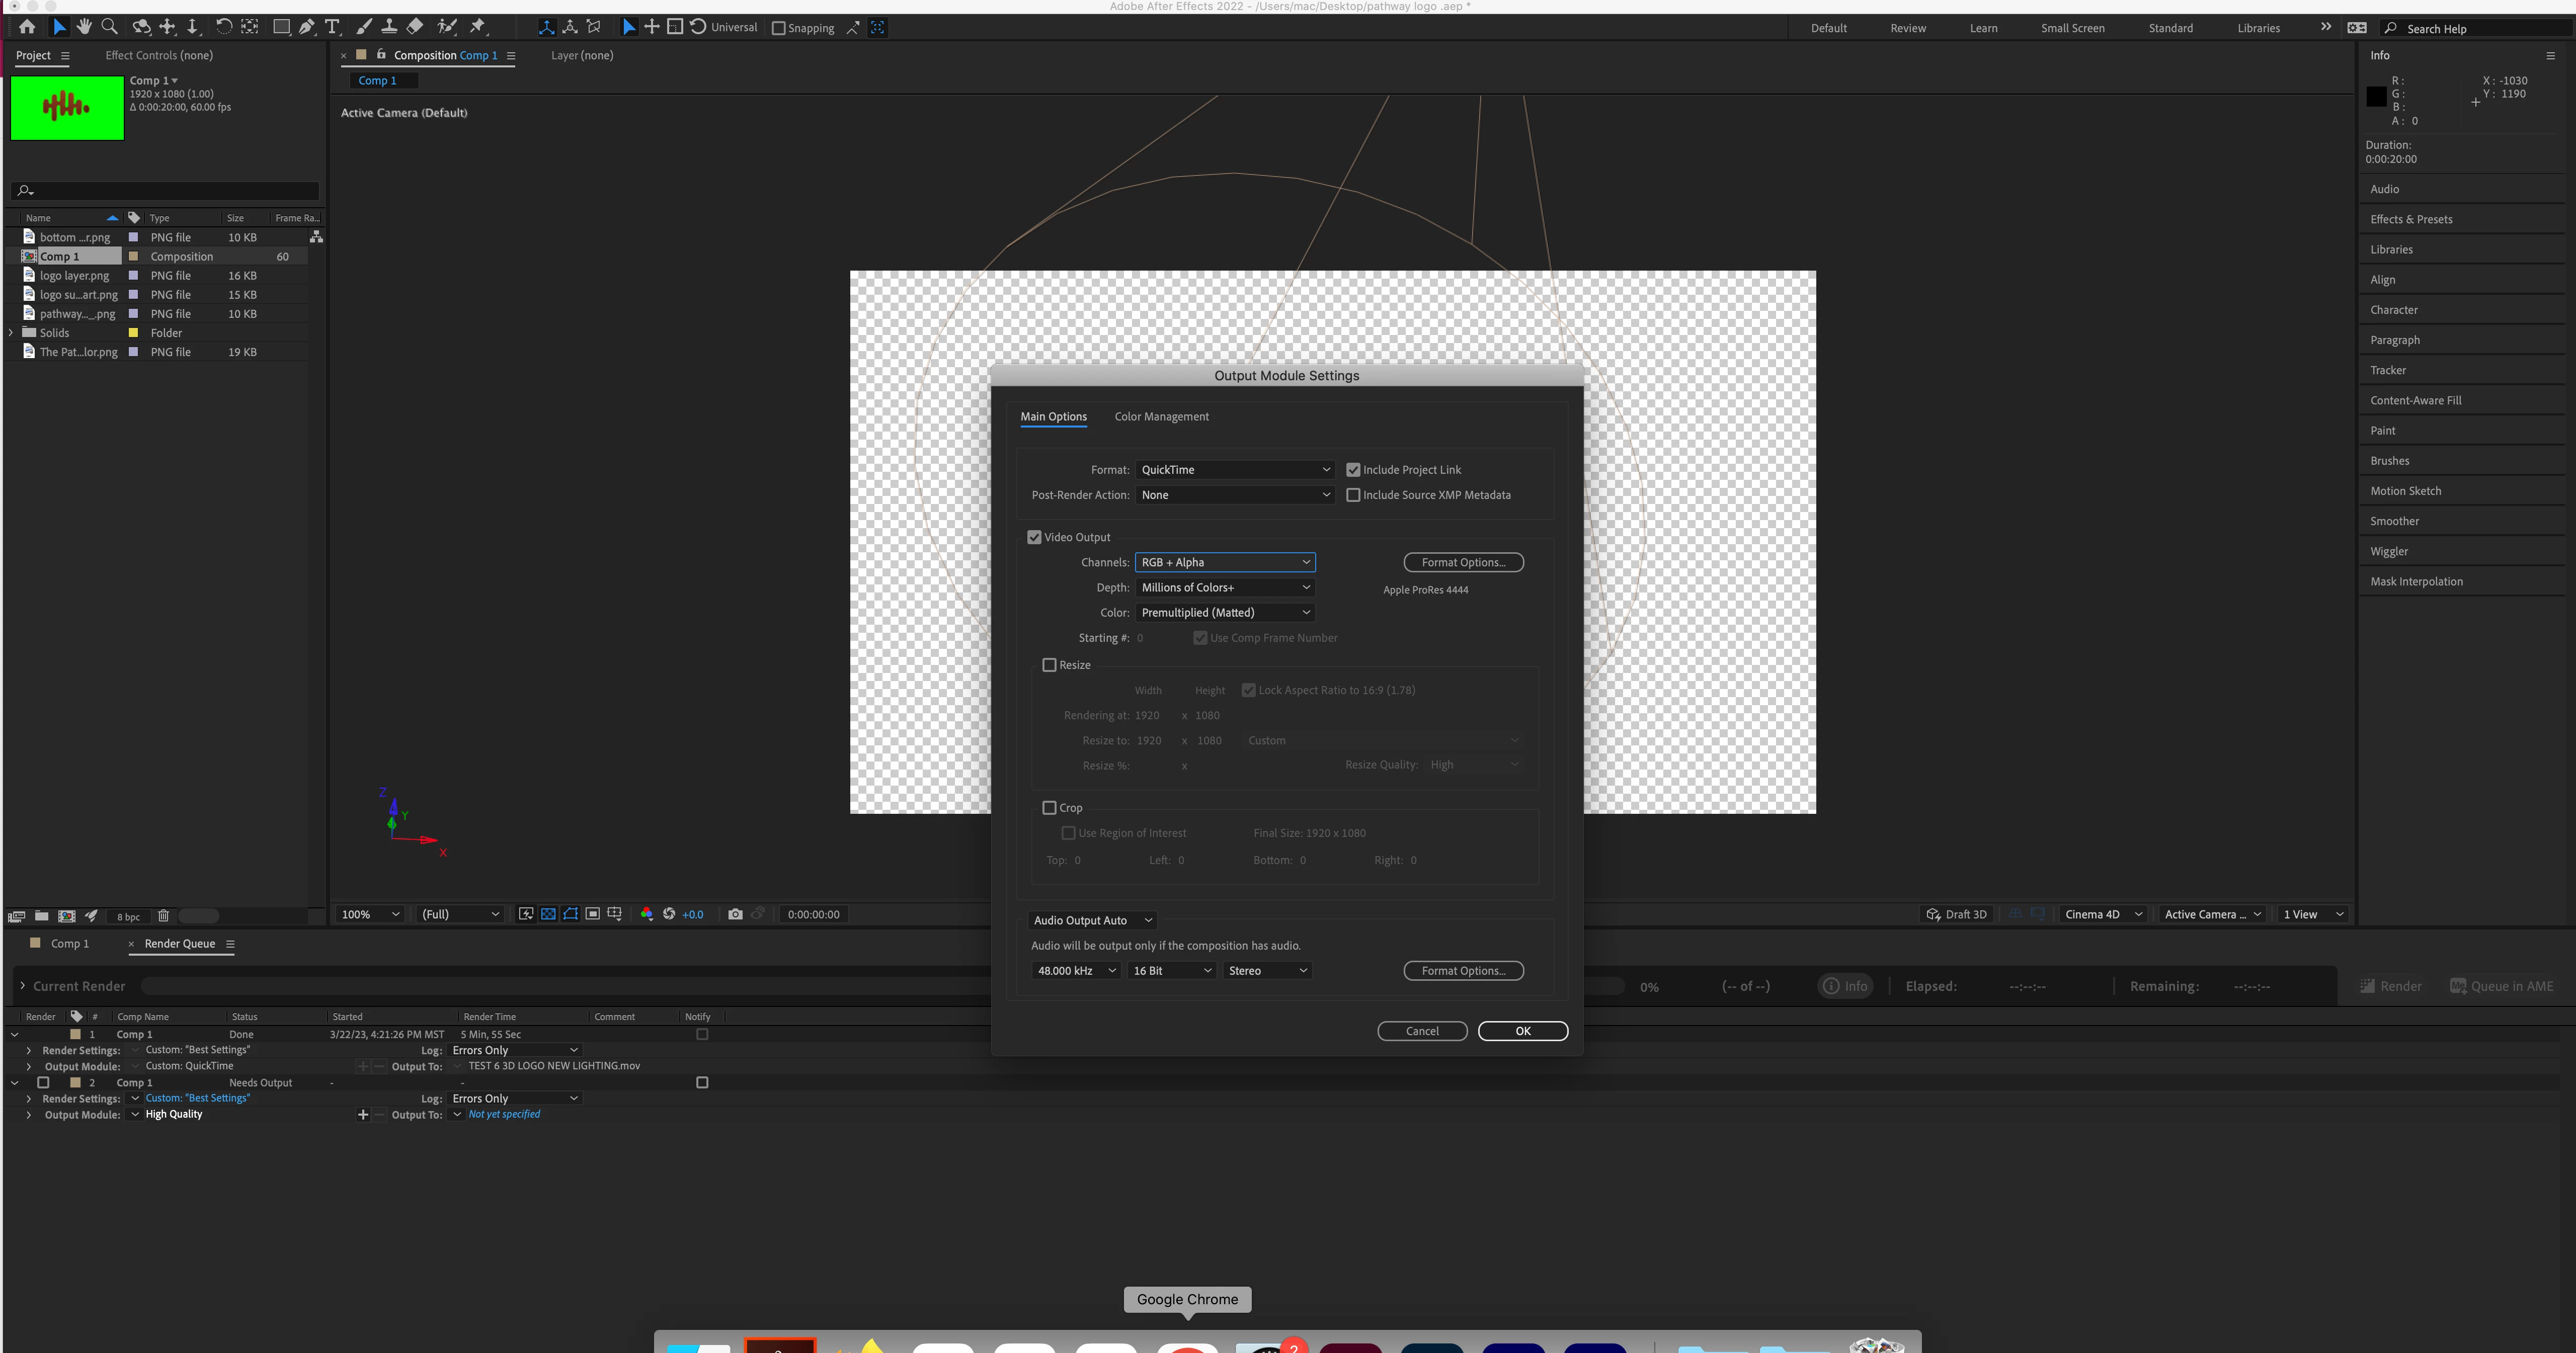This screenshot has width=2576, height=1353.
Task: Expand the Solids folder
Action: pyautogui.click(x=11, y=333)
